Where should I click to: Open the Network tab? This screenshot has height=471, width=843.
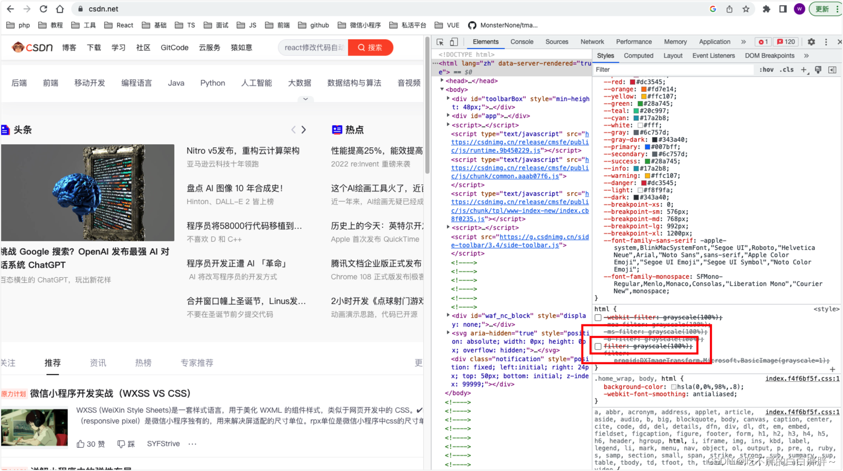coord(592,42)
